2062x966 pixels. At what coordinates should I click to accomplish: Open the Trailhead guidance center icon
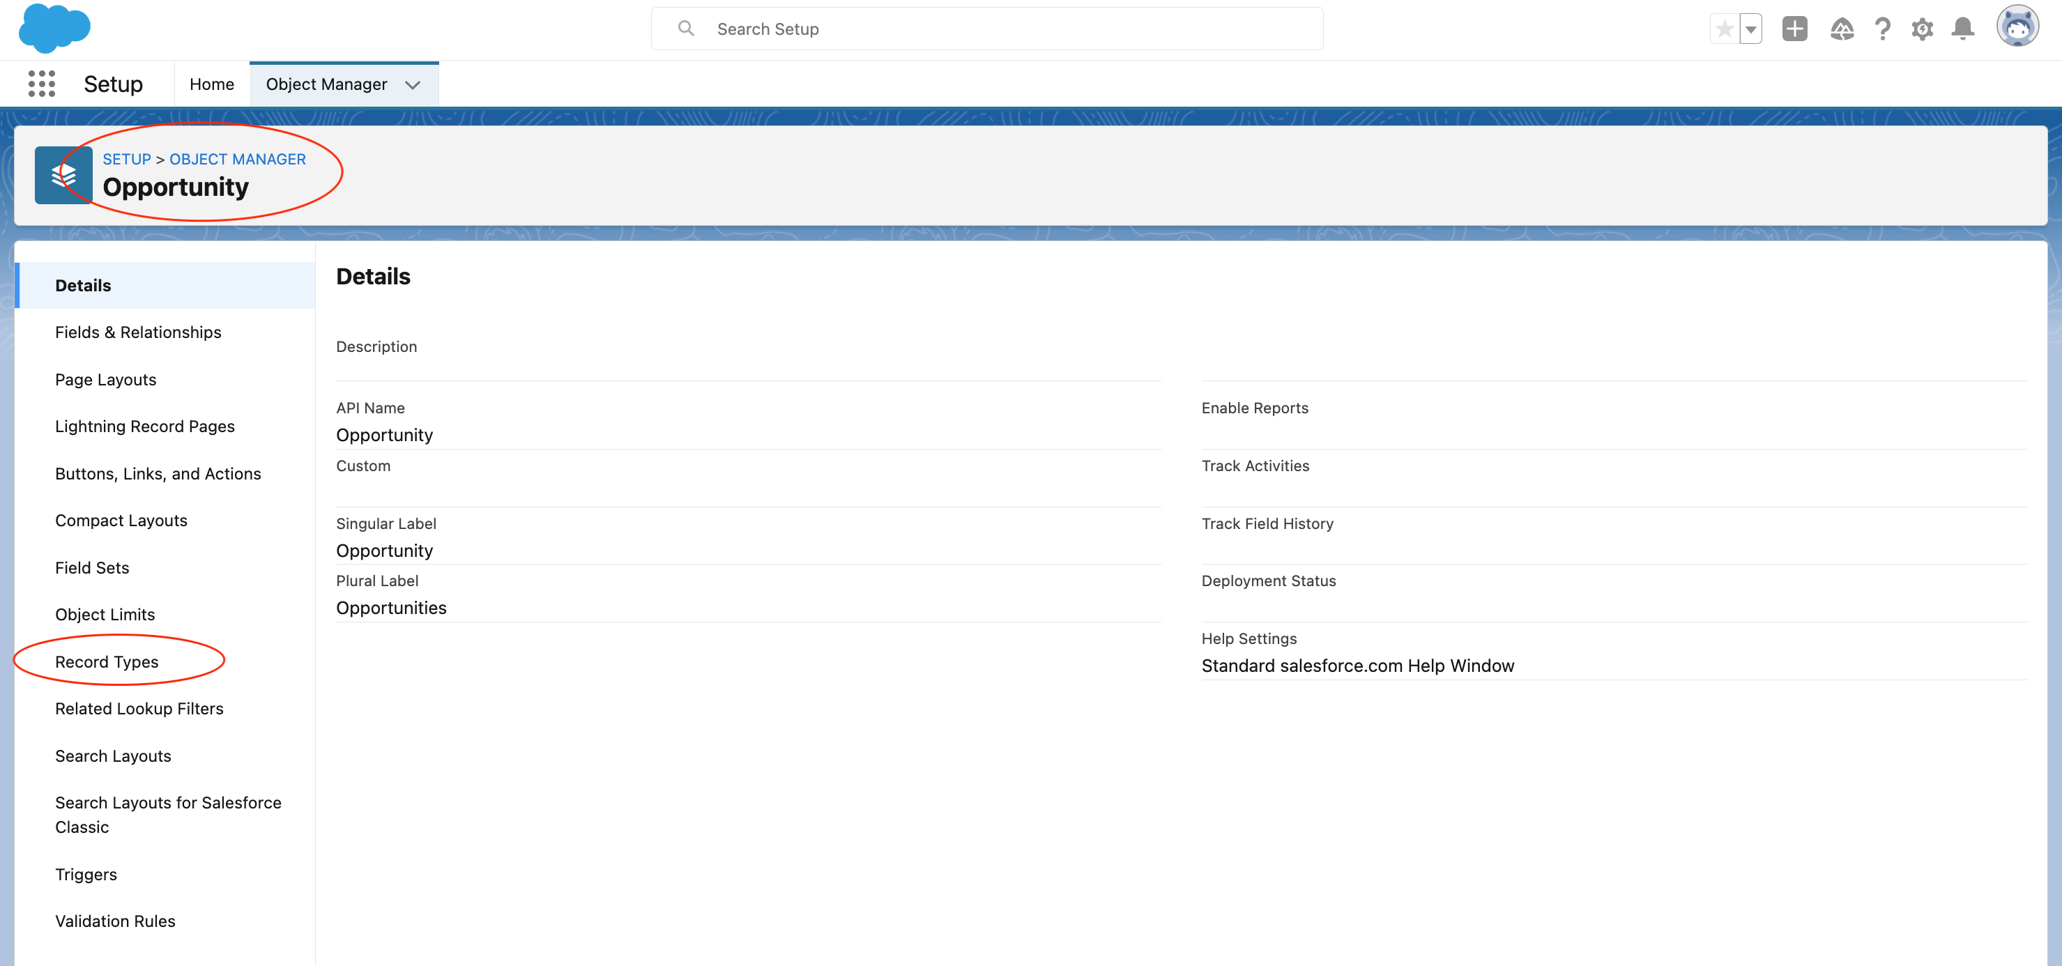click(1841, 29)
